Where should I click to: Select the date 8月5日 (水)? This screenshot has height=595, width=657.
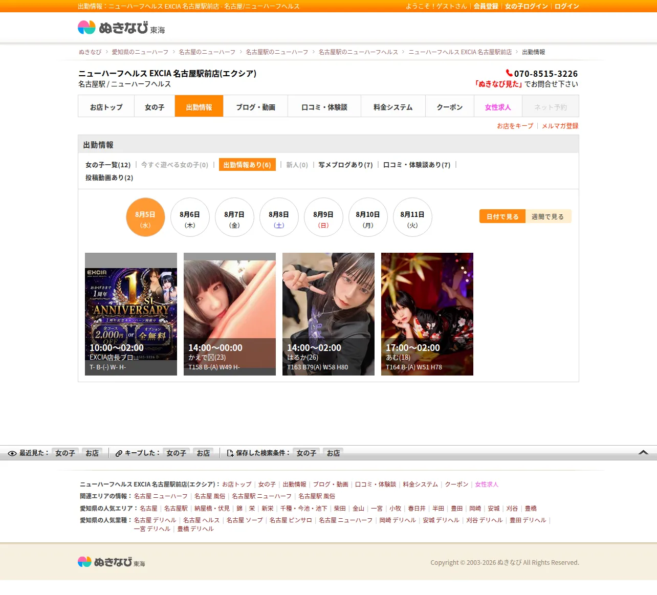(145, 217)
